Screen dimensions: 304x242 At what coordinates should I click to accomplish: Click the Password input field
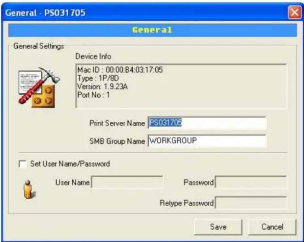tap(251, 182)
